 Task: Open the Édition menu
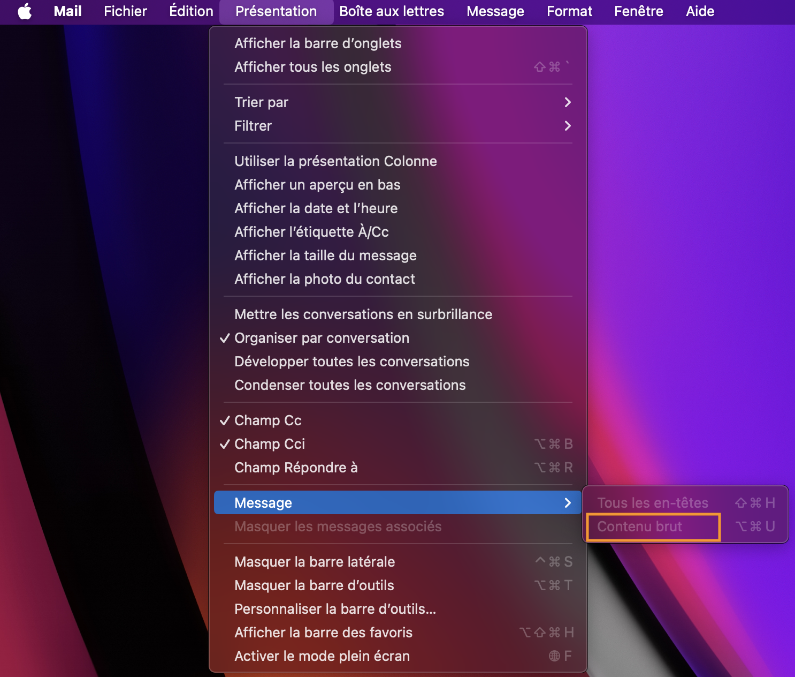pos(191,11)
